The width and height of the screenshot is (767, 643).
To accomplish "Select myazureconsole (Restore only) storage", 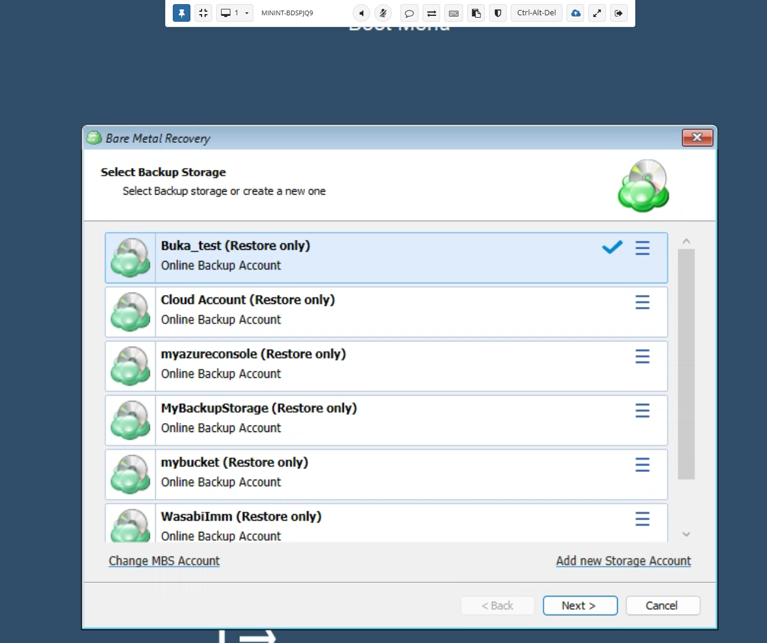I will point(386,366).
